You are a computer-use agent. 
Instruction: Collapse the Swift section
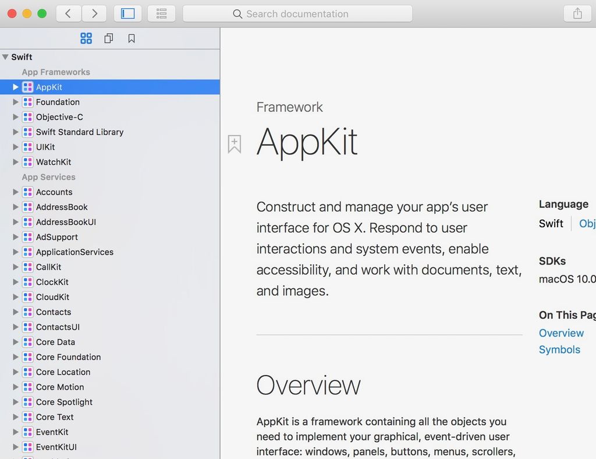6,57
